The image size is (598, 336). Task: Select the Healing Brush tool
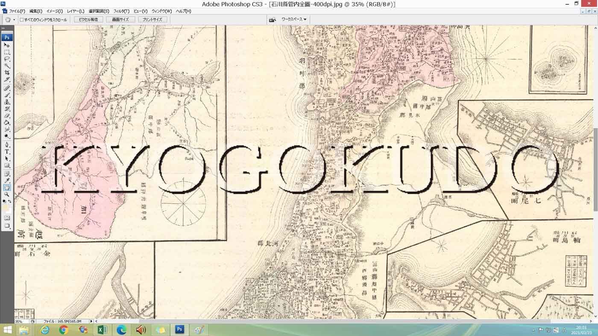[x=7, y=88]
